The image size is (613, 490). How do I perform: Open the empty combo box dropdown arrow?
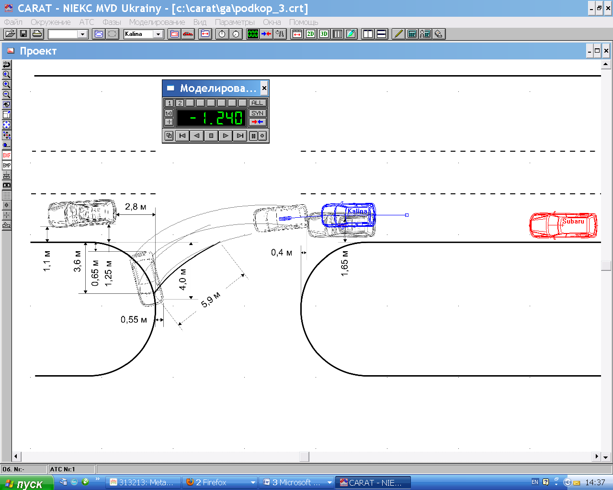click(x=83, y=34)
